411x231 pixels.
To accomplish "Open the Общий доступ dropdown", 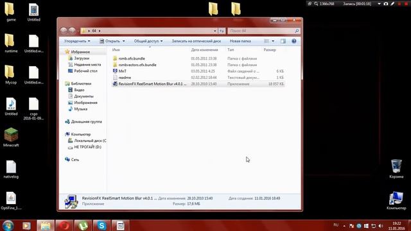I will [x=148, y=41].
